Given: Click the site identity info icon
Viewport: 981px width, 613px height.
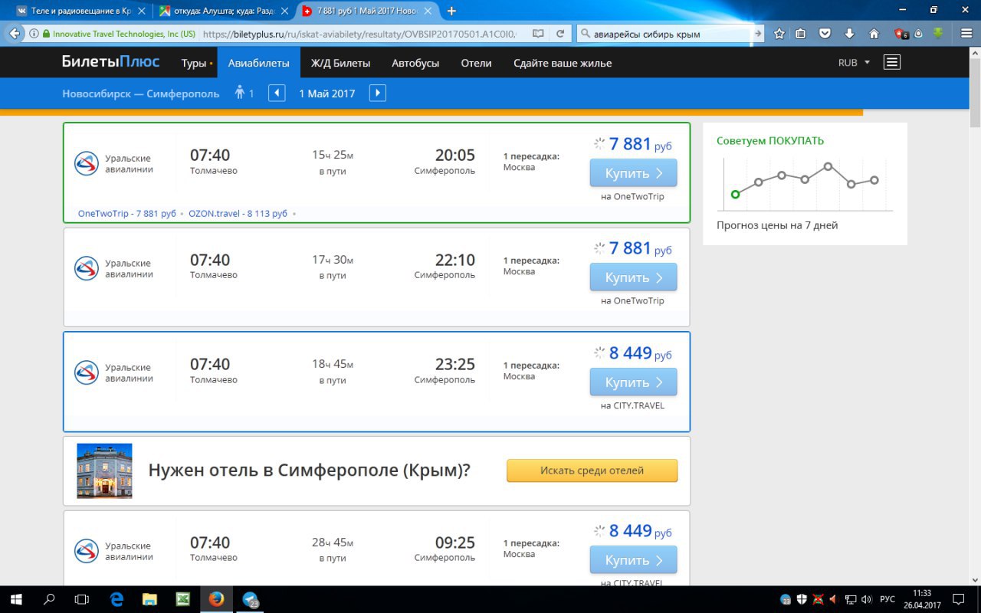Looking at the screenshot, I should coord(34,34).
